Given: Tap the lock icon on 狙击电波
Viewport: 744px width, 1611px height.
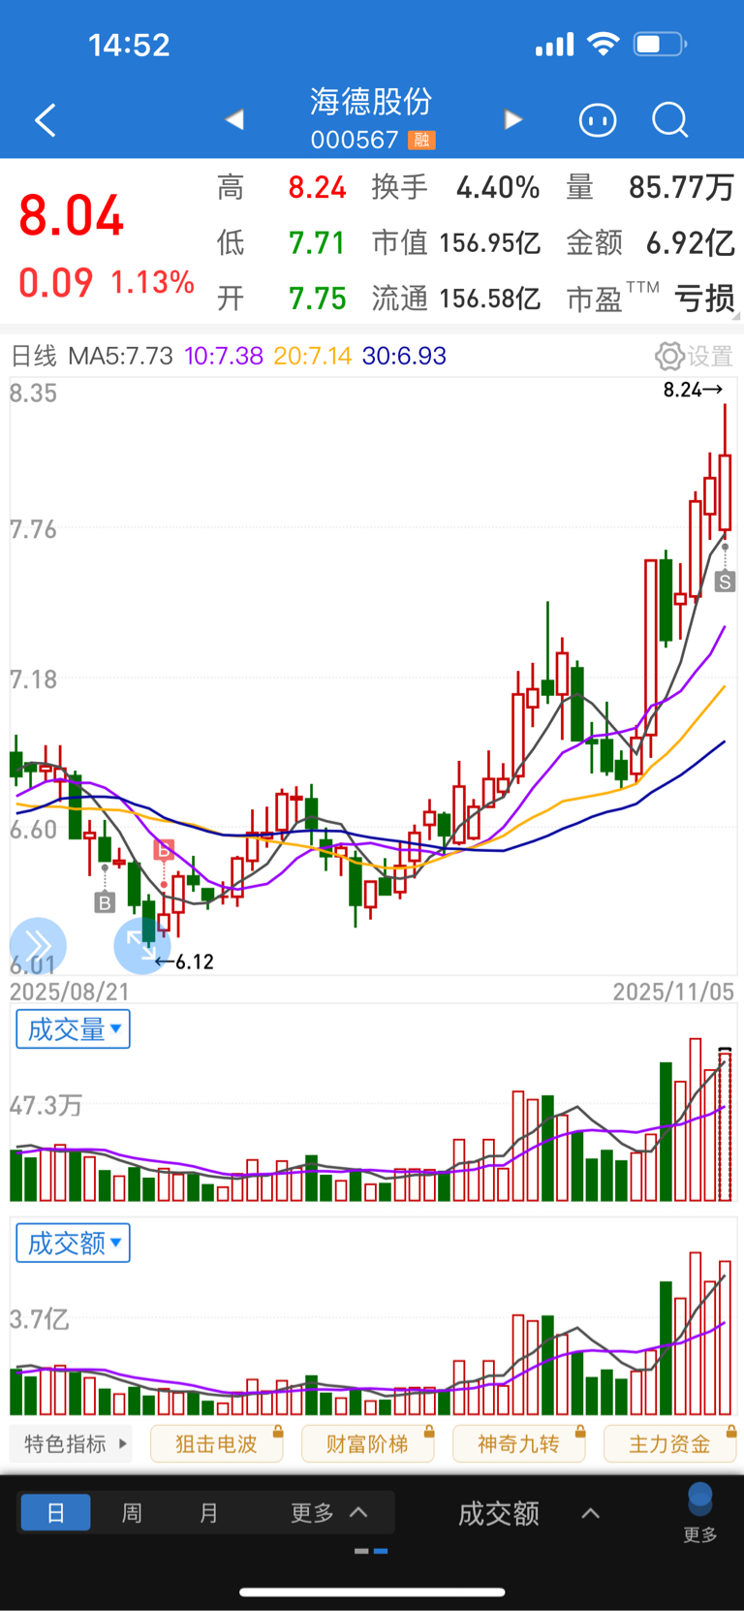Looking at the screenshot, I should click(x=278, y=1432).
